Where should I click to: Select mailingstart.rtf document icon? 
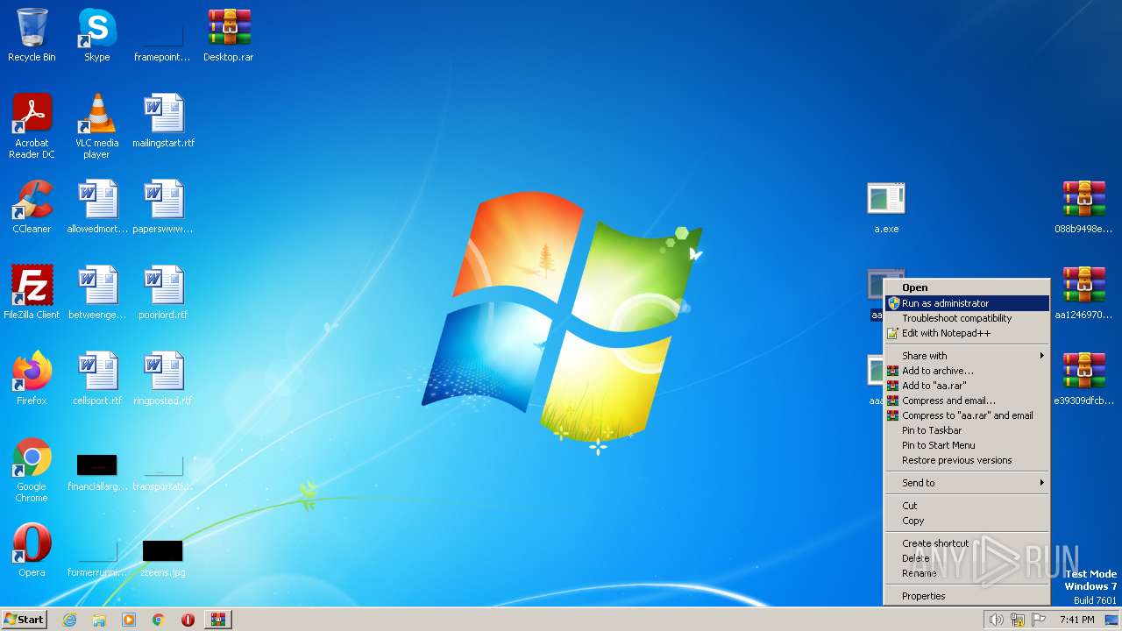coord(163,121)
